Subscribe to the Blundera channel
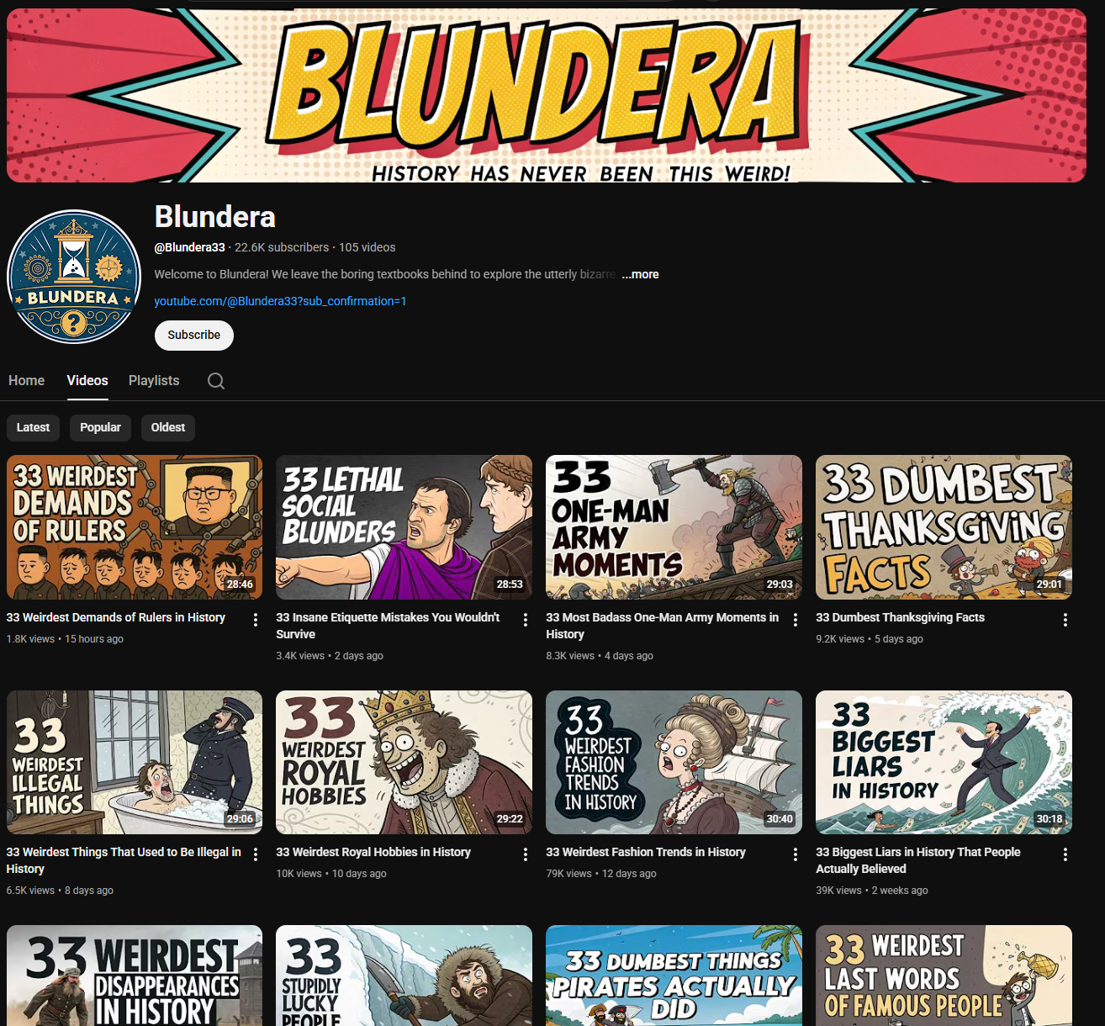1105x1026 pixels. (194, 335)
